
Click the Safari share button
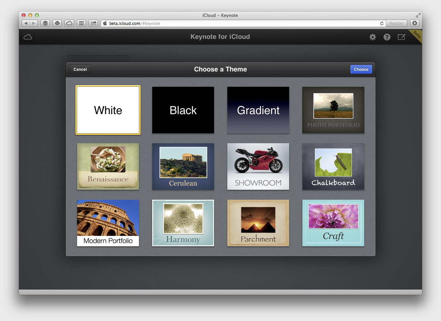coord(93,23)
